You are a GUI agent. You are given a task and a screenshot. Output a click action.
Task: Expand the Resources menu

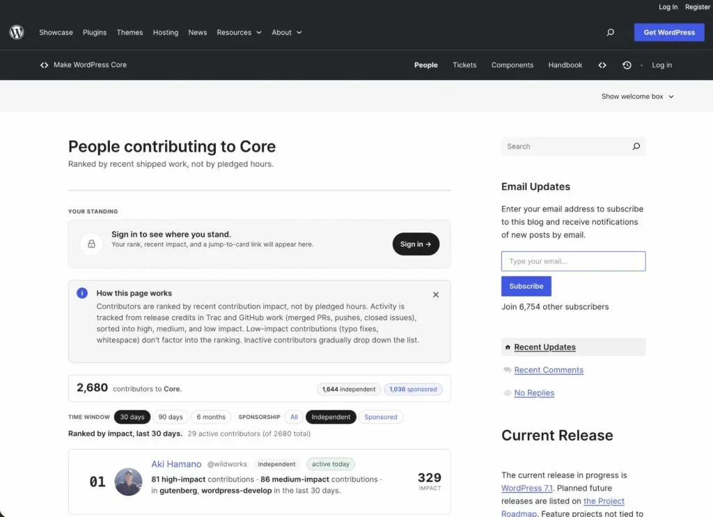click(x=240, y=32)
